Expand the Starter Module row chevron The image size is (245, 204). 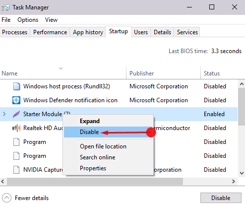[4, 114]
